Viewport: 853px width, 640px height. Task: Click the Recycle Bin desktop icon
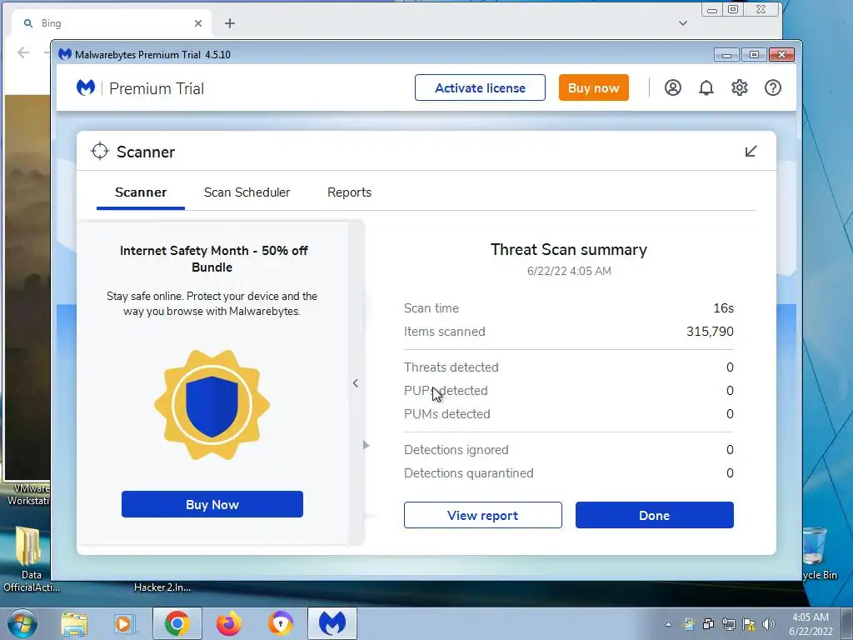pos(819,553)
